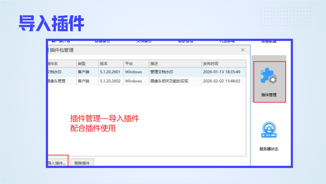Click the 描述 column header
Screen dimensions: 326x184
pos(154,64)
